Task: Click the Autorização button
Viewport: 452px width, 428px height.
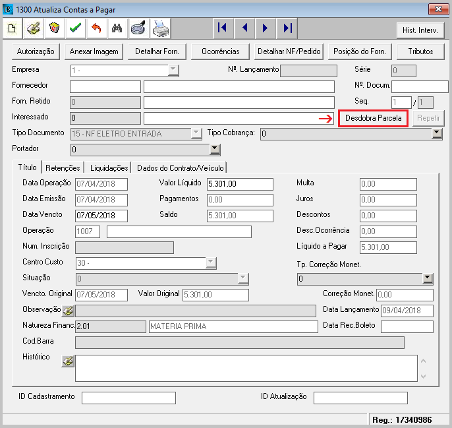Action: tap(36, 51)
